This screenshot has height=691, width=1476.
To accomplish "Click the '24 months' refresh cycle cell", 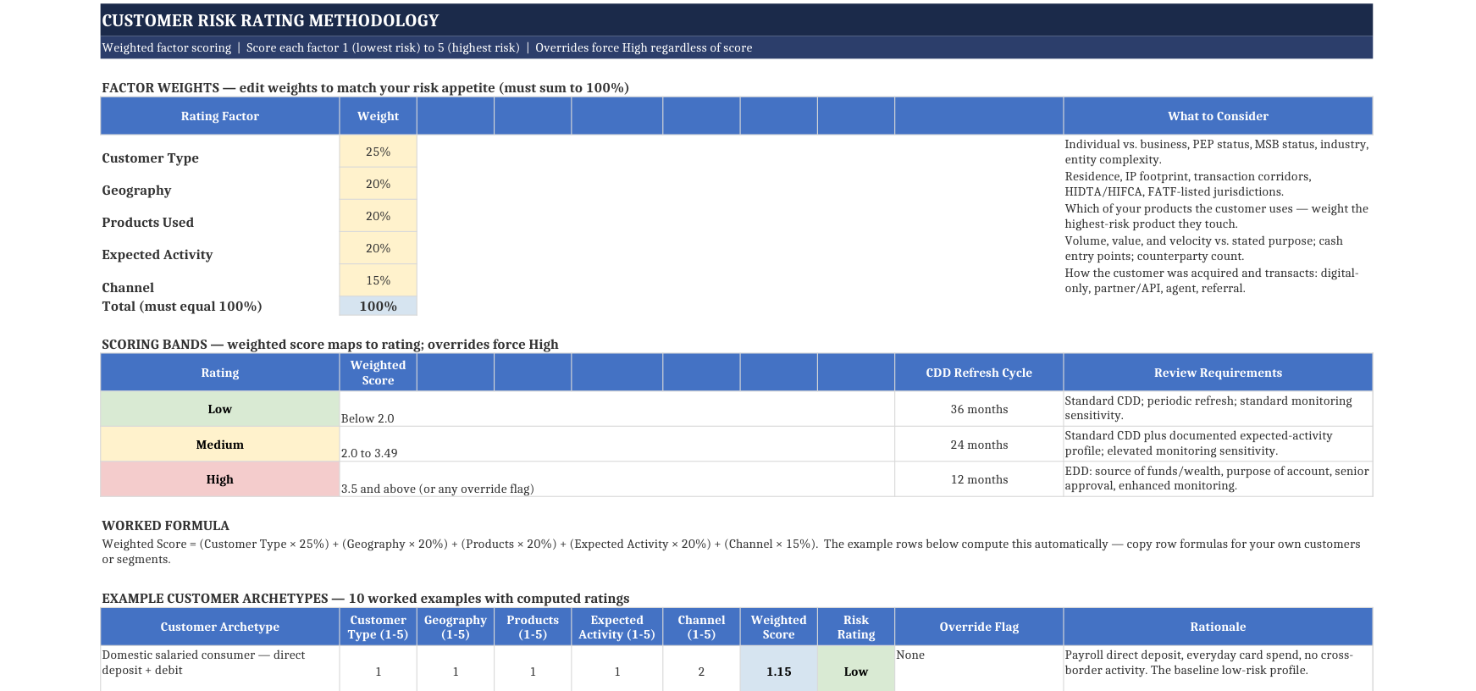I will point(979,445).
